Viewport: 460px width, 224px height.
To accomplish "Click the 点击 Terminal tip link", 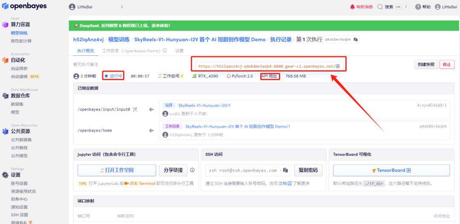I will coord(139,184).
